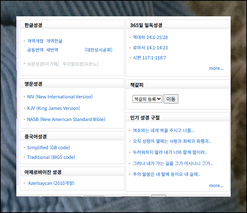Click the 아제르바이잔 성경 heading
This screenshot has width=247, height=213.
point(43,172)
